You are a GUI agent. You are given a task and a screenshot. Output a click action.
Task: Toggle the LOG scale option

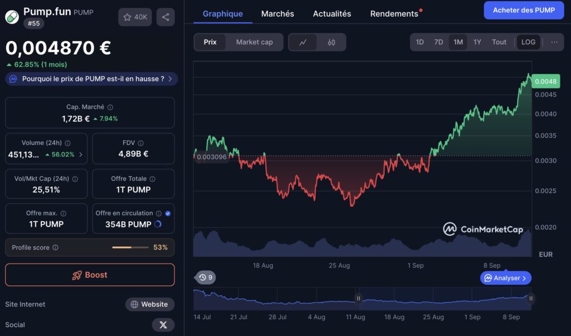[528, 42]
